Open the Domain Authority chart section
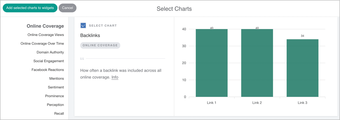Screen dimensions: 340x120 click(x=50, y=52)
